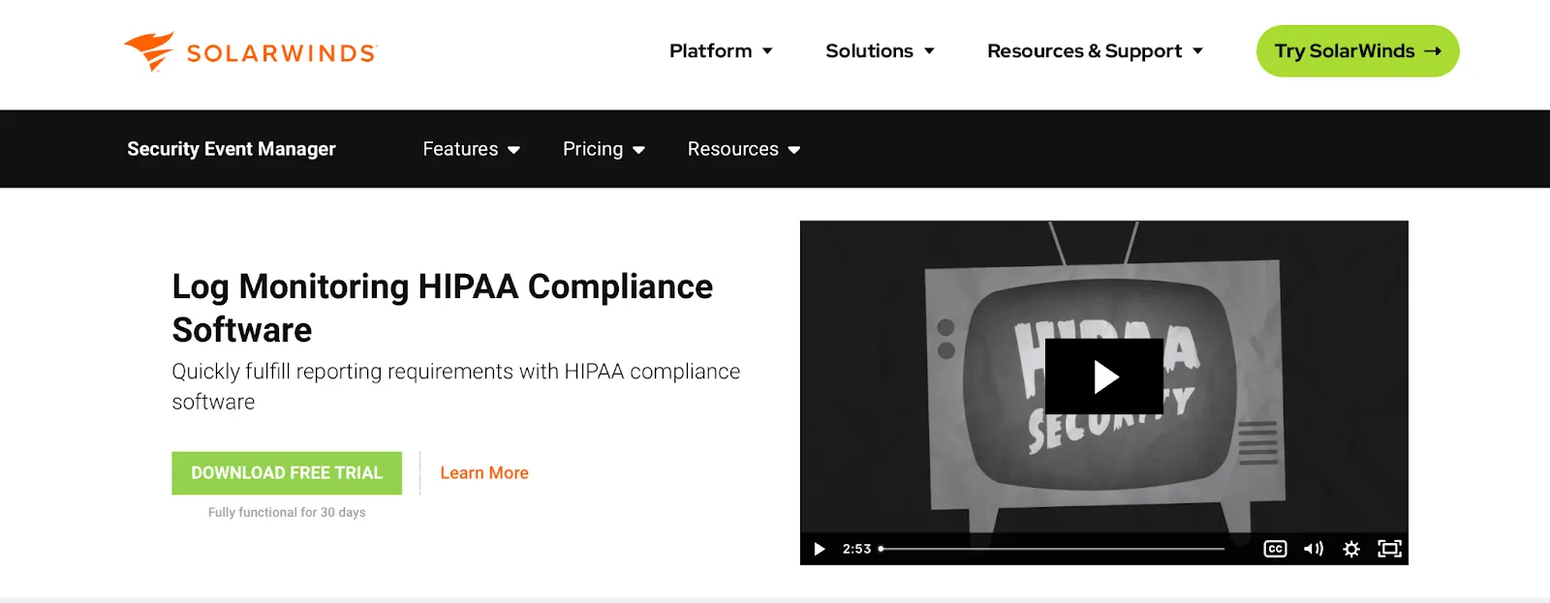
Task: Start playback using the video control bar play icon
Action: [820, 549]
